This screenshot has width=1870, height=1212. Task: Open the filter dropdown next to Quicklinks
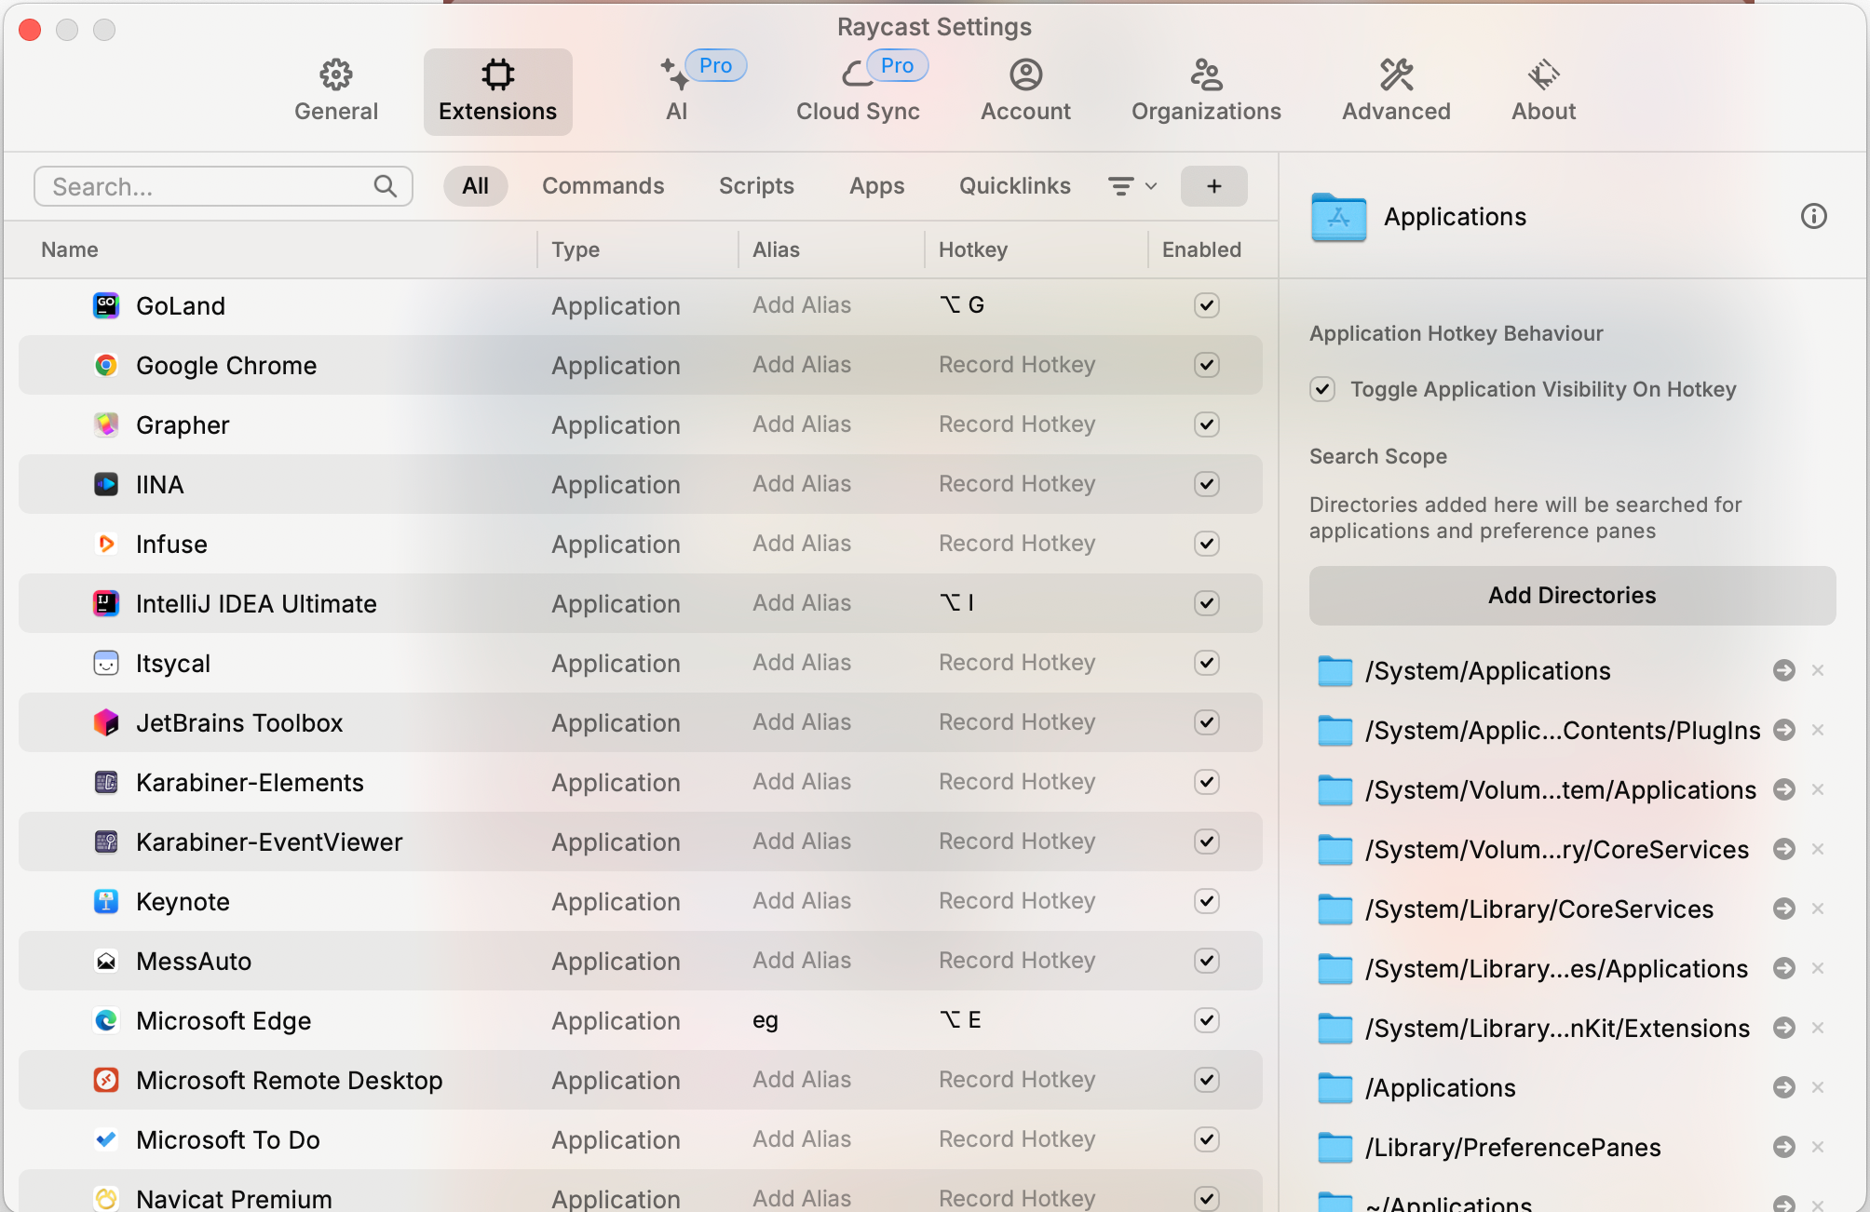tap(1131, 186)
